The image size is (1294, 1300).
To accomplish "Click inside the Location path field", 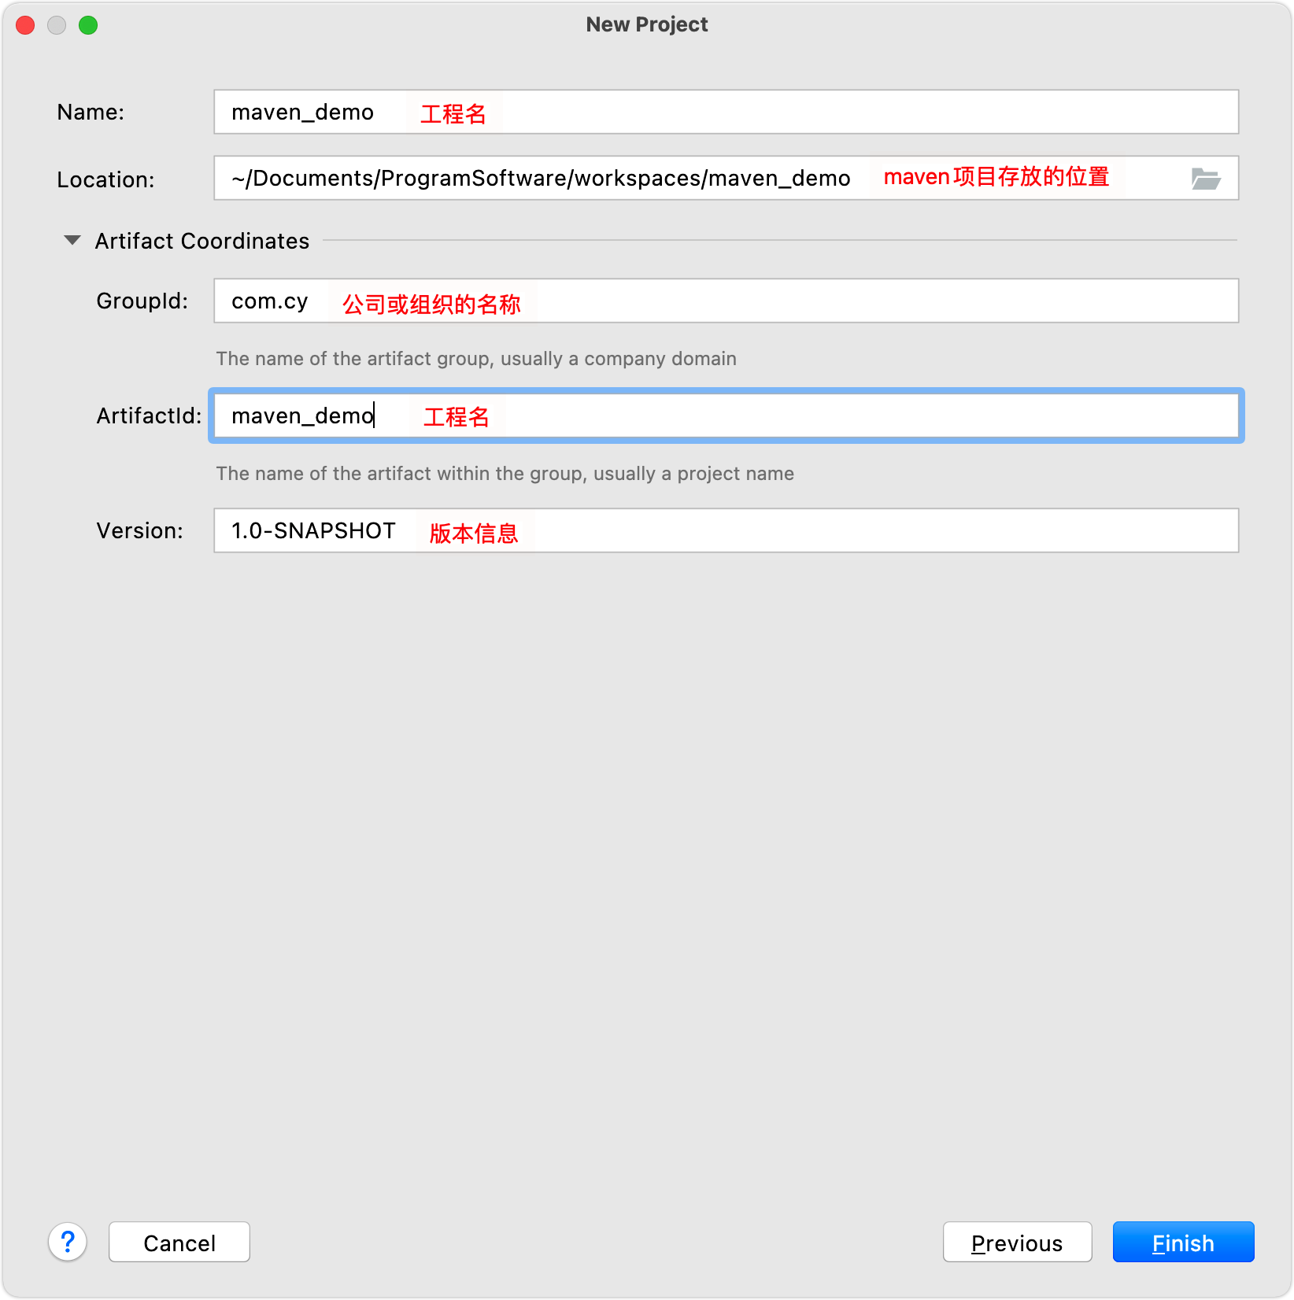I will [x=726, y=178].
